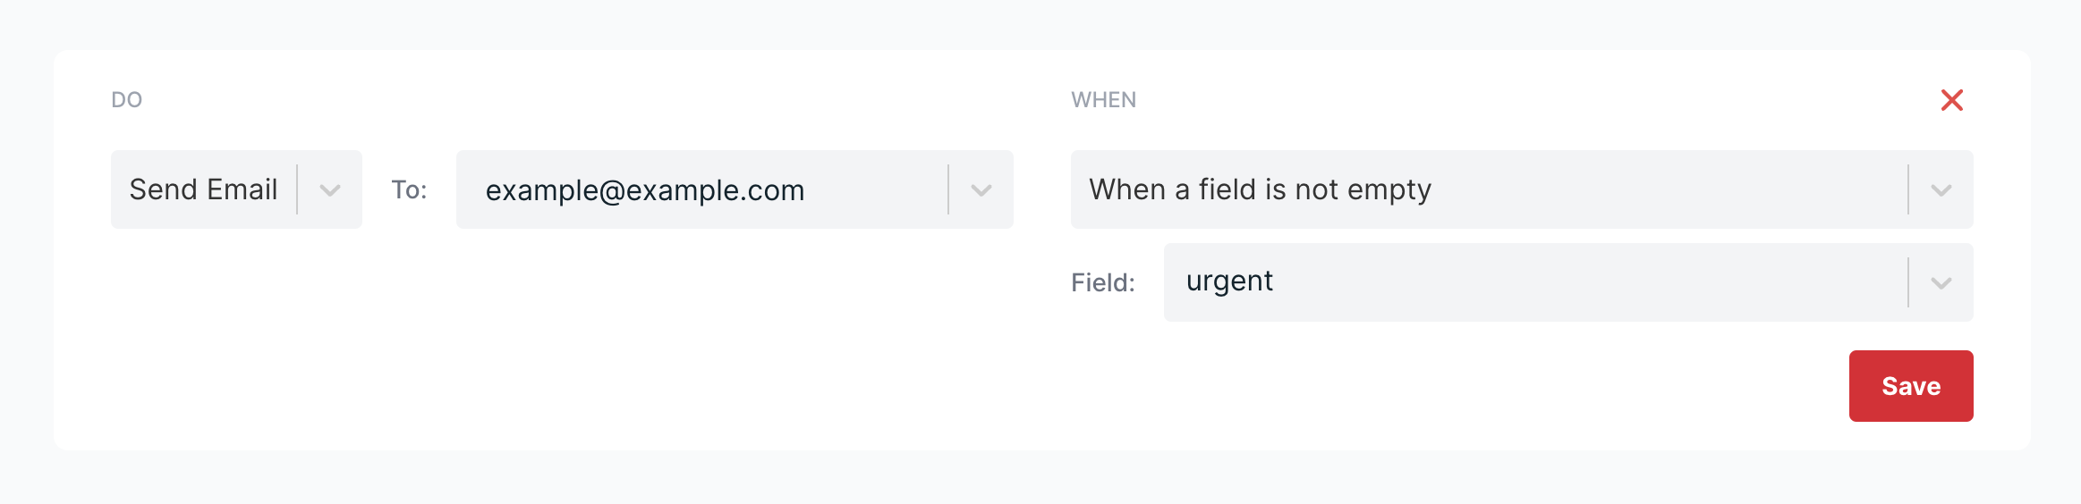The height and width of the screenshot is (504, 2081).
Task: Click the red X remove-rule icon
Action: point(1951,100)
